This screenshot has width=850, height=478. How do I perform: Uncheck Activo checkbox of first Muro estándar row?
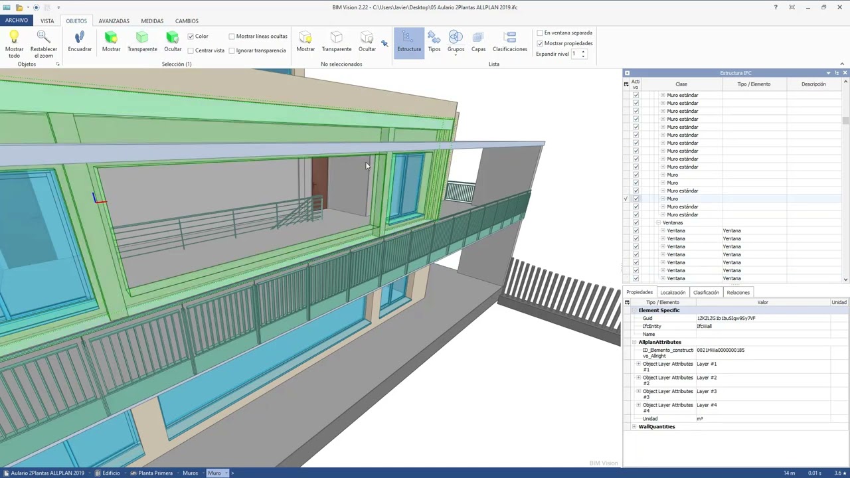(636, 95)
